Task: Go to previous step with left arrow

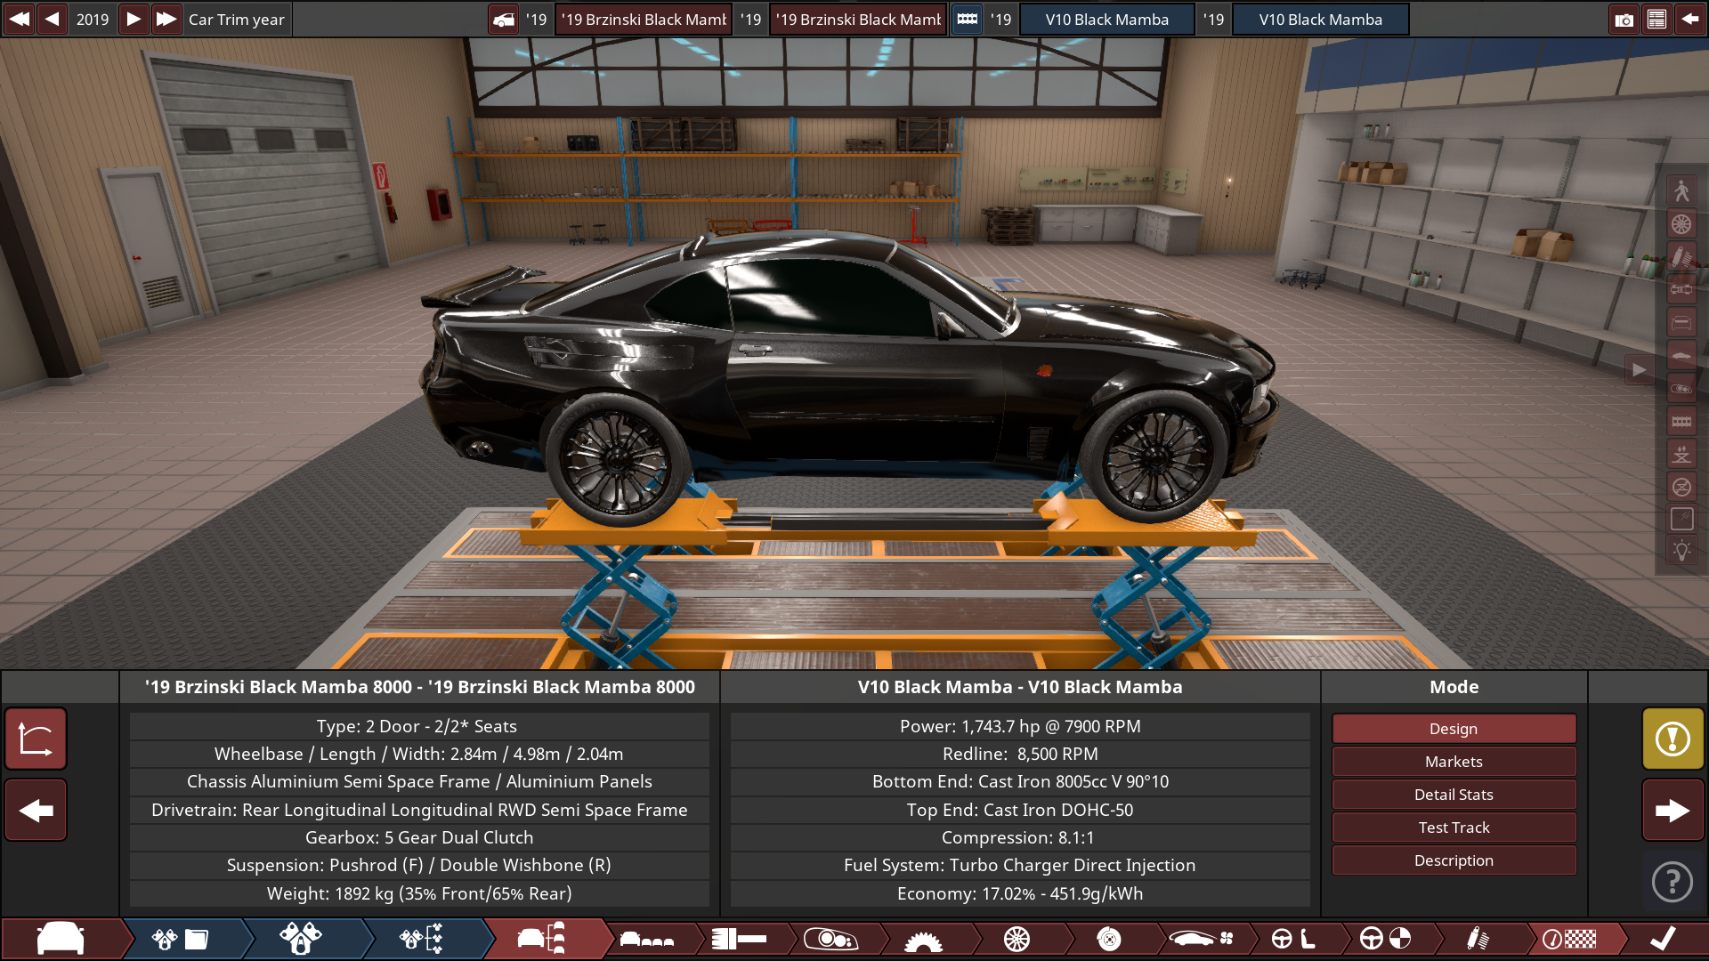Action: click(x=36, y=811)
